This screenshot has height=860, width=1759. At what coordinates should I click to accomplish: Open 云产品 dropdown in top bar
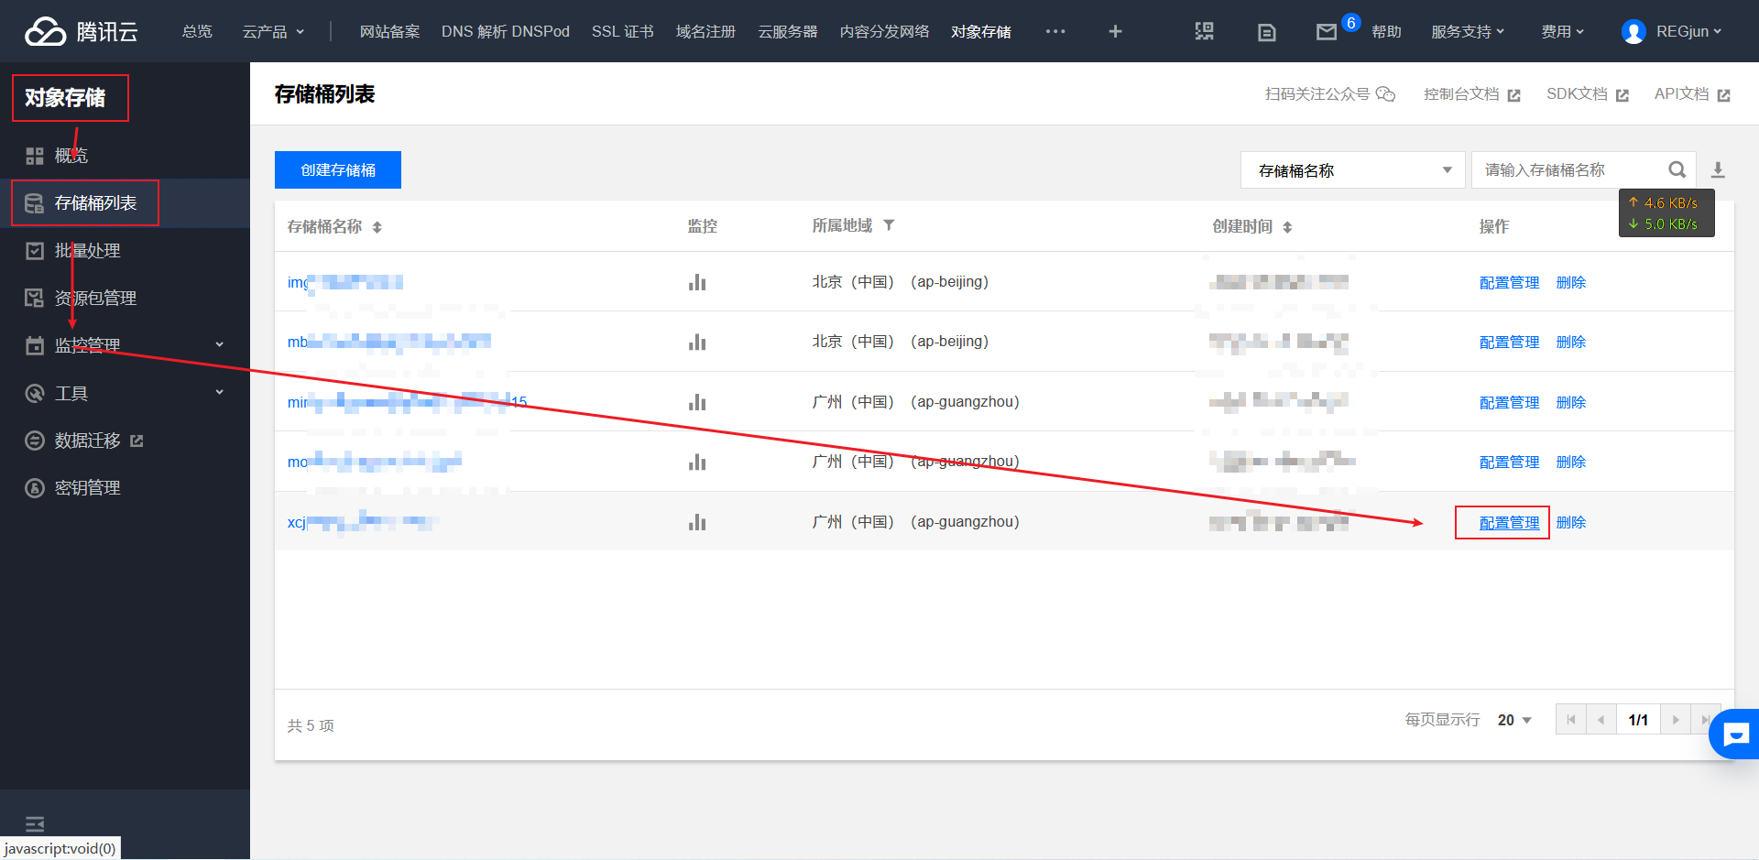click(x=273, y=31)
